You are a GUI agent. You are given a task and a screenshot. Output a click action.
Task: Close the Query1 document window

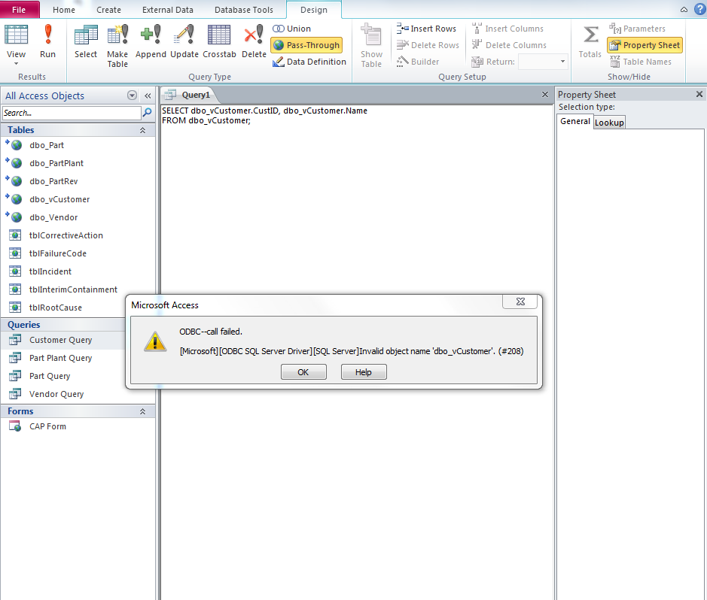[x=544, y=95]
